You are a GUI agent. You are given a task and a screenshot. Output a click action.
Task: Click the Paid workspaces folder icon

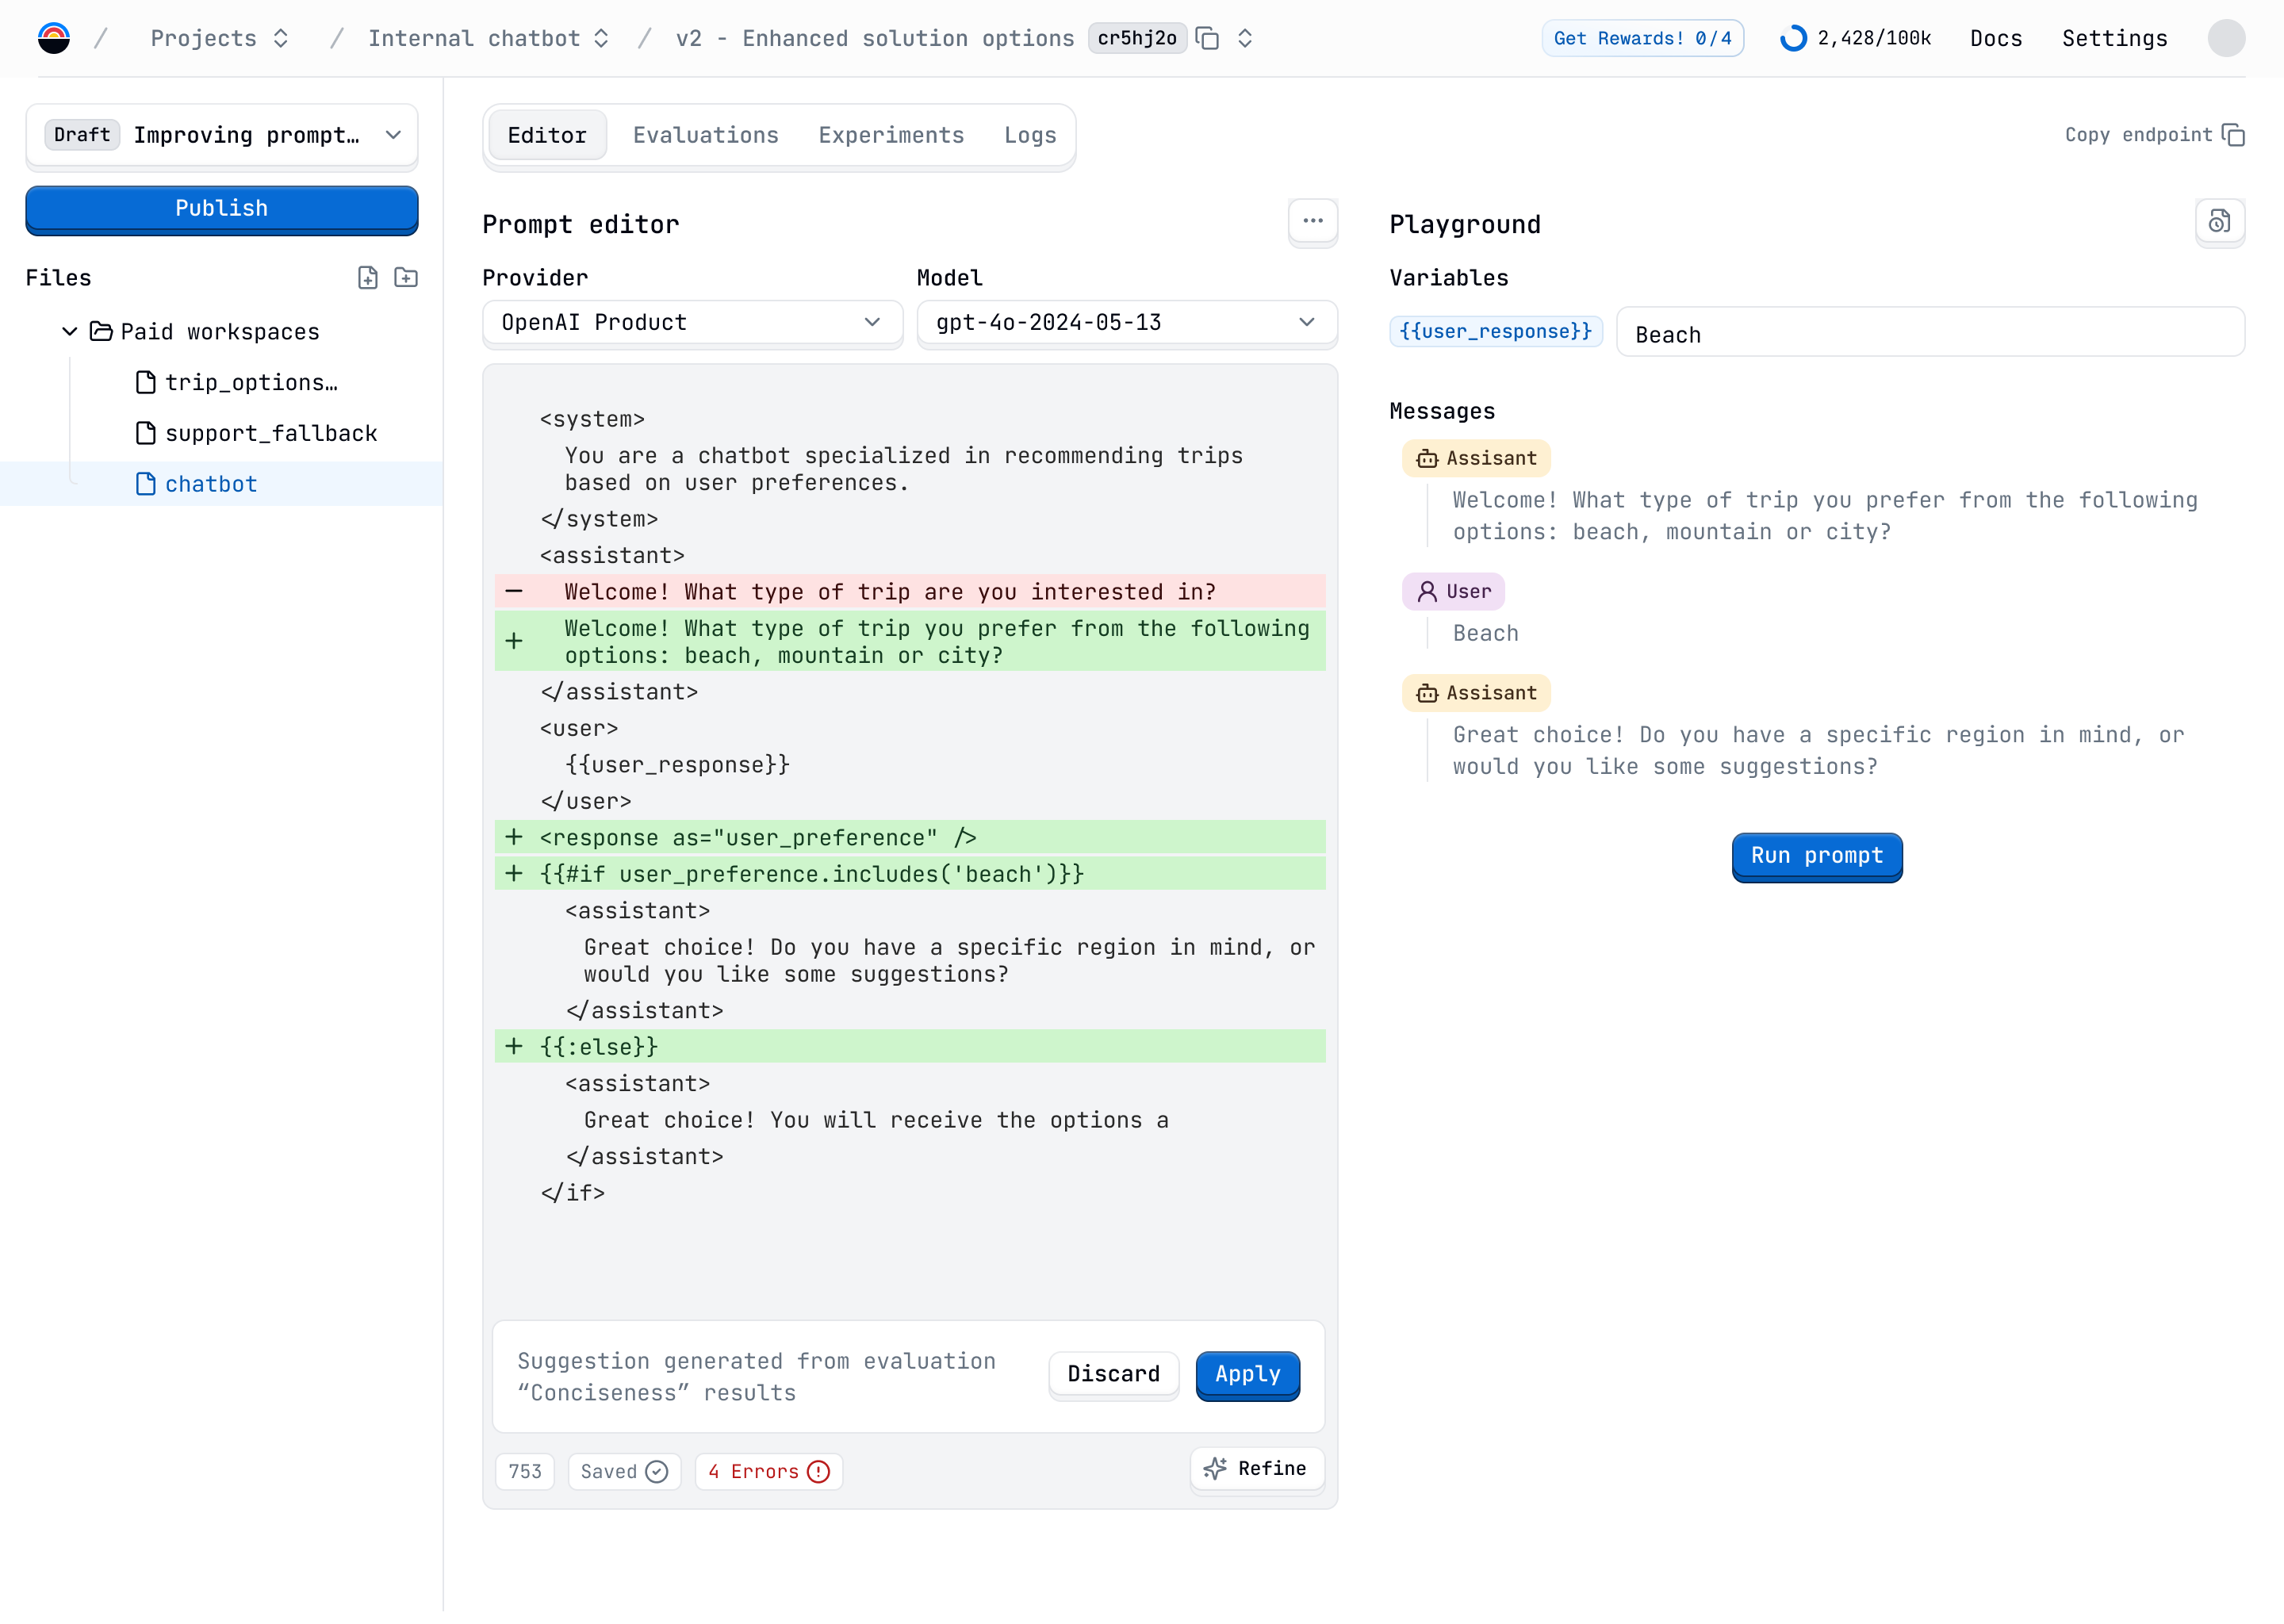(101, 331)
